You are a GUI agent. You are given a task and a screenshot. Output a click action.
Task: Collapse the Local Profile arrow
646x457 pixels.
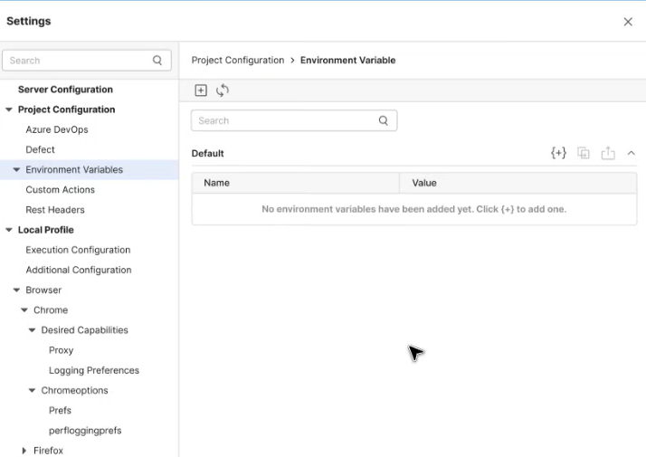[x=9, y=230]
